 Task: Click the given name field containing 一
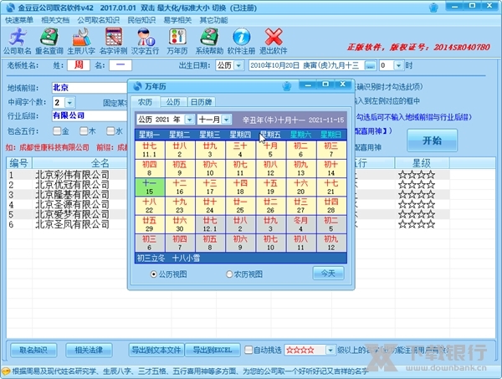tap(120, 65)
